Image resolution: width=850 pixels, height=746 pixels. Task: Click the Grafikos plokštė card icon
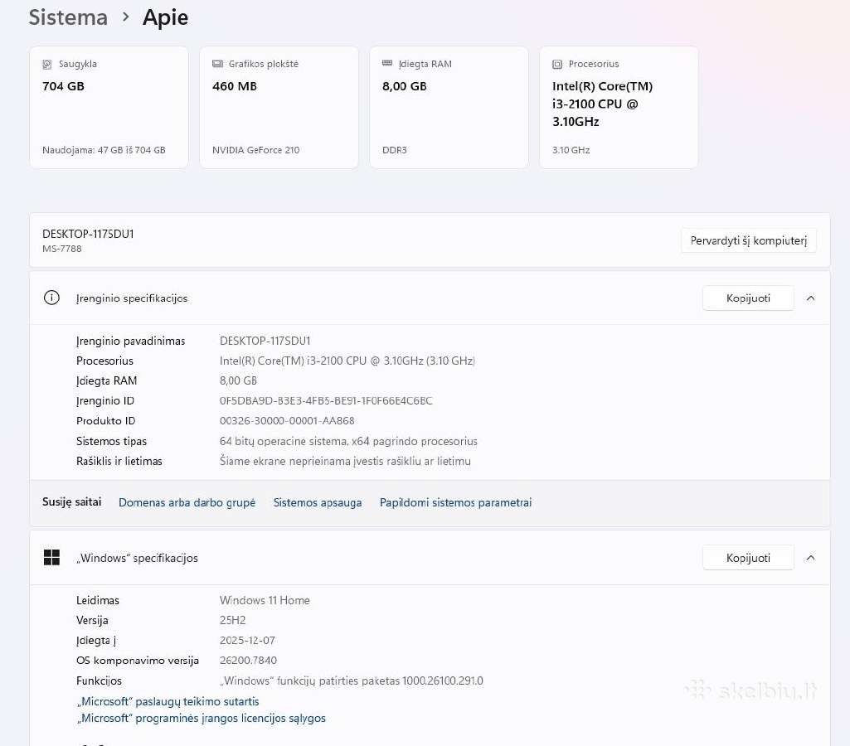point(217,64)
